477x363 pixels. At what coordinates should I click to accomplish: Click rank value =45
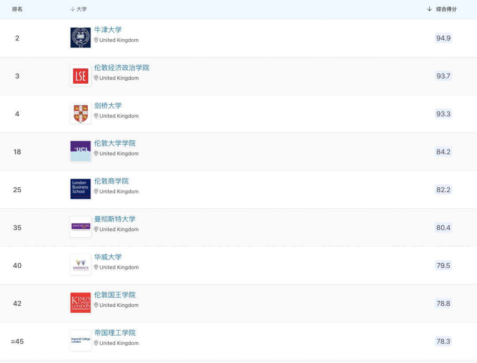click(17, 341)
